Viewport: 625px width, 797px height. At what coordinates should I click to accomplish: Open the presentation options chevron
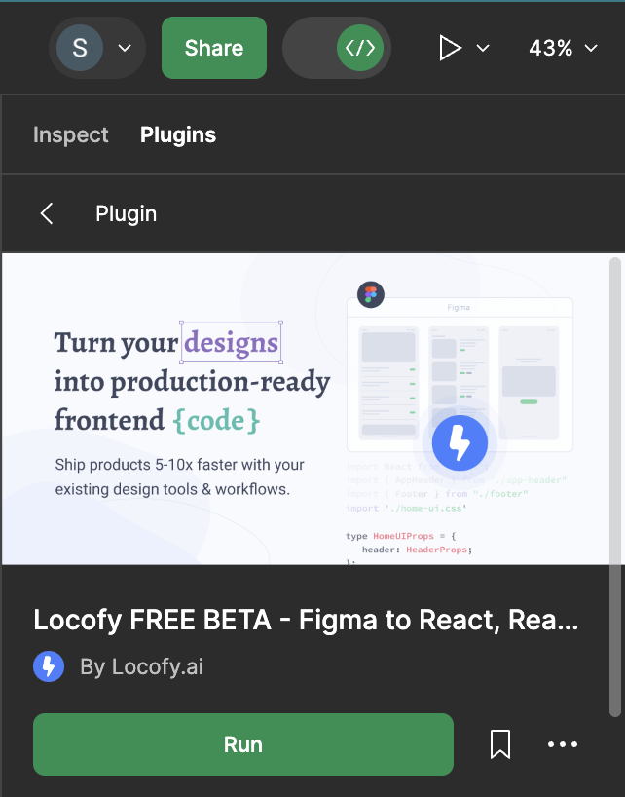(x=483, y=48)
